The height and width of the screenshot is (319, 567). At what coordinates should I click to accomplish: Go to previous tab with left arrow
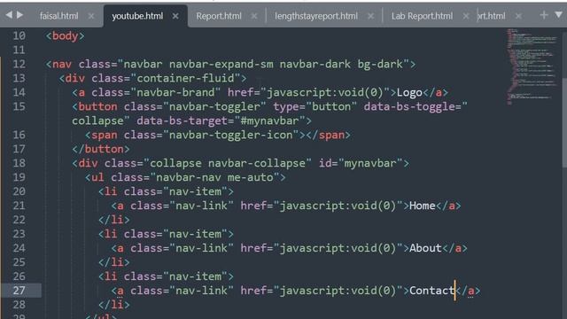coord(9,15)
